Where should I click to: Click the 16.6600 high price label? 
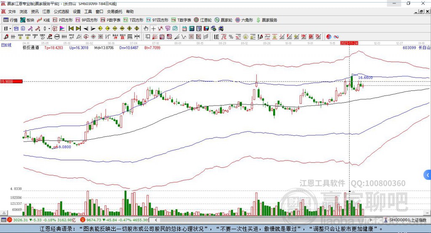pos(365,78)
